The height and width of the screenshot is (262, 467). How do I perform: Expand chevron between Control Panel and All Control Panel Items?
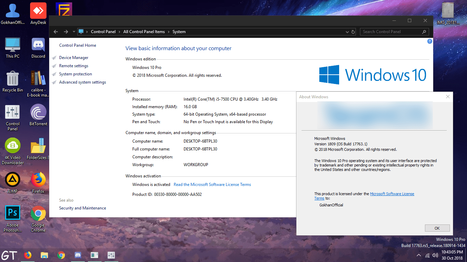(x=120, y=32)
